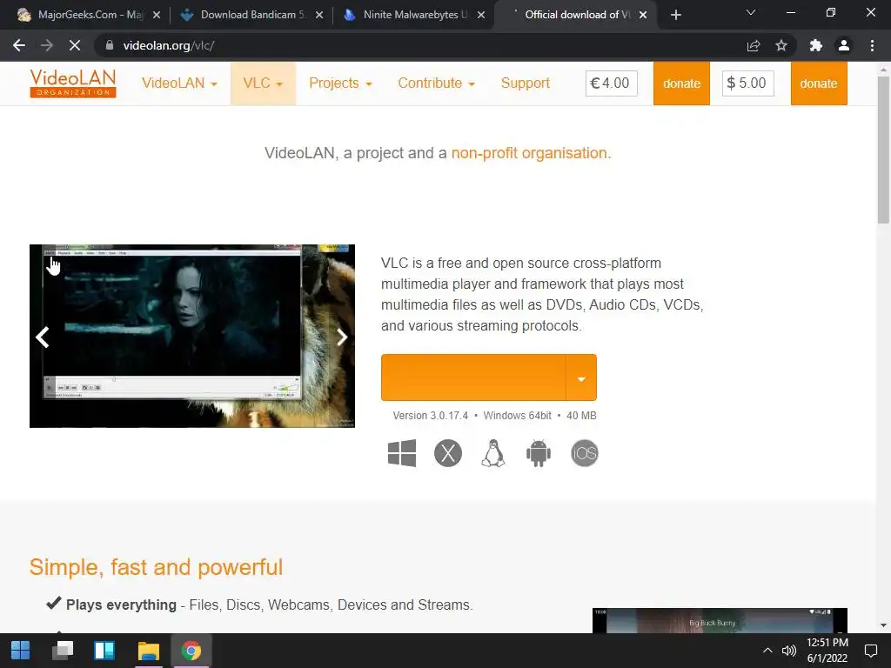891x668 pixels.
Task: Click the address bar URL
Action: pos(169,45)
